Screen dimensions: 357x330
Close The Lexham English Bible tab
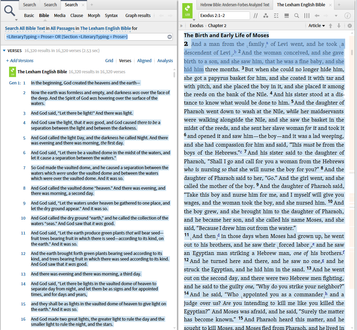pos(331,5)
